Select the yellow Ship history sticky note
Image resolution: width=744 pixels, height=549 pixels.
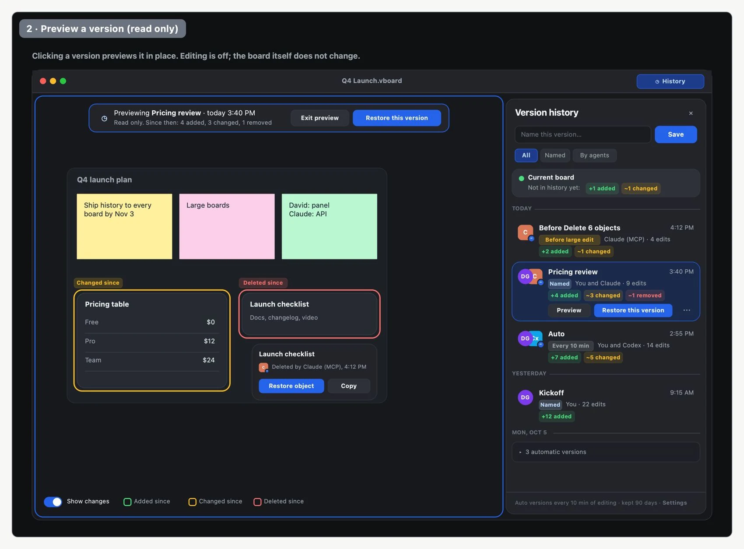[124, 226]
